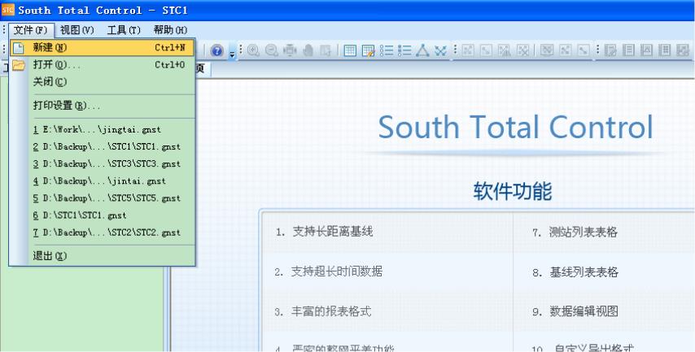Open the plain table grid view icon
Screen dimensions: 695x352
[x=350, y=50]
